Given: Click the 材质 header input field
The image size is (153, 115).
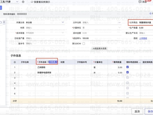Looking at the screenshot, I should click(x=45, y=28).
